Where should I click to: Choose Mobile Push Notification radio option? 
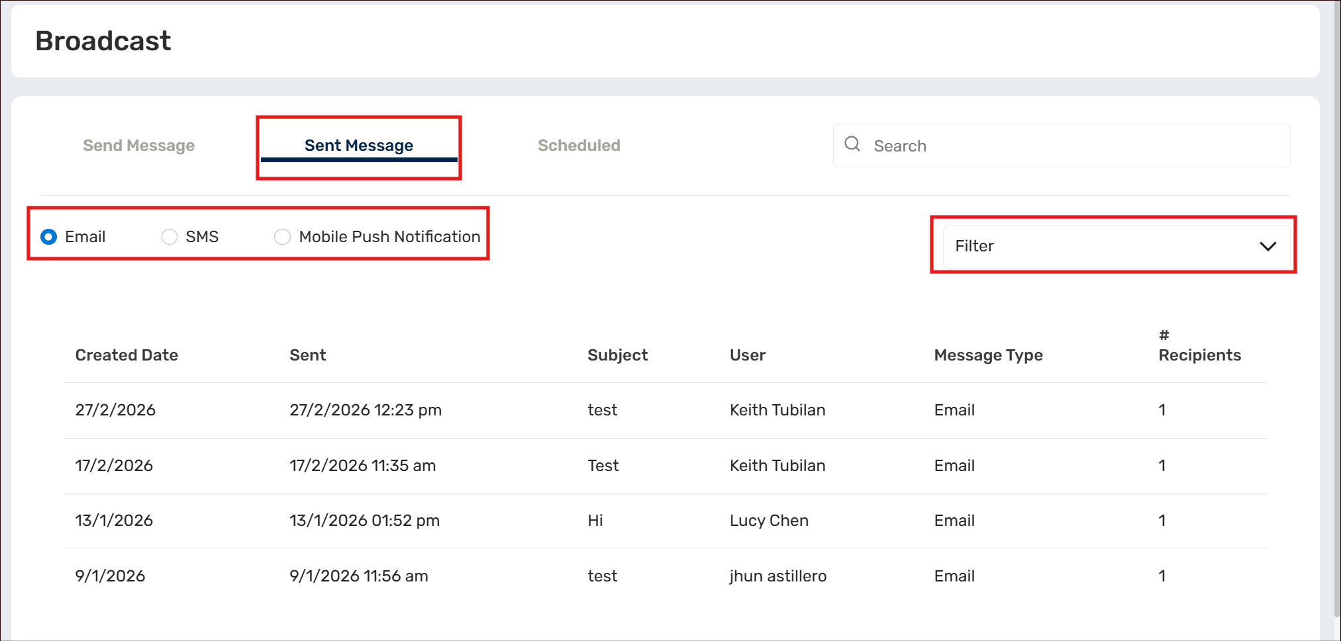tap(283, 237)
